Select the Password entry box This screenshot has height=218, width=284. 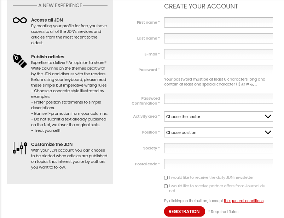218,70
